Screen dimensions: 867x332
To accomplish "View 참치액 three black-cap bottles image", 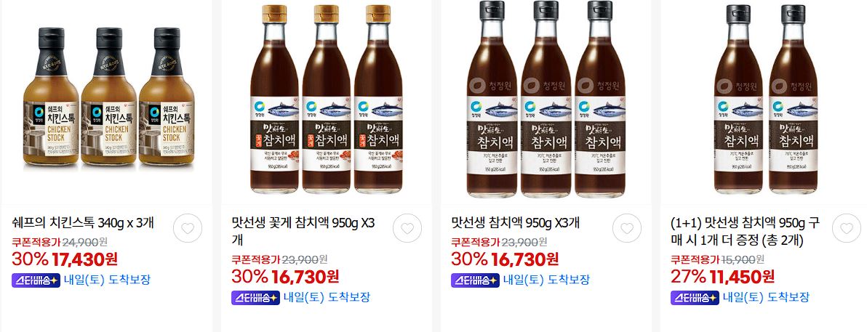I will coord(546,100).
